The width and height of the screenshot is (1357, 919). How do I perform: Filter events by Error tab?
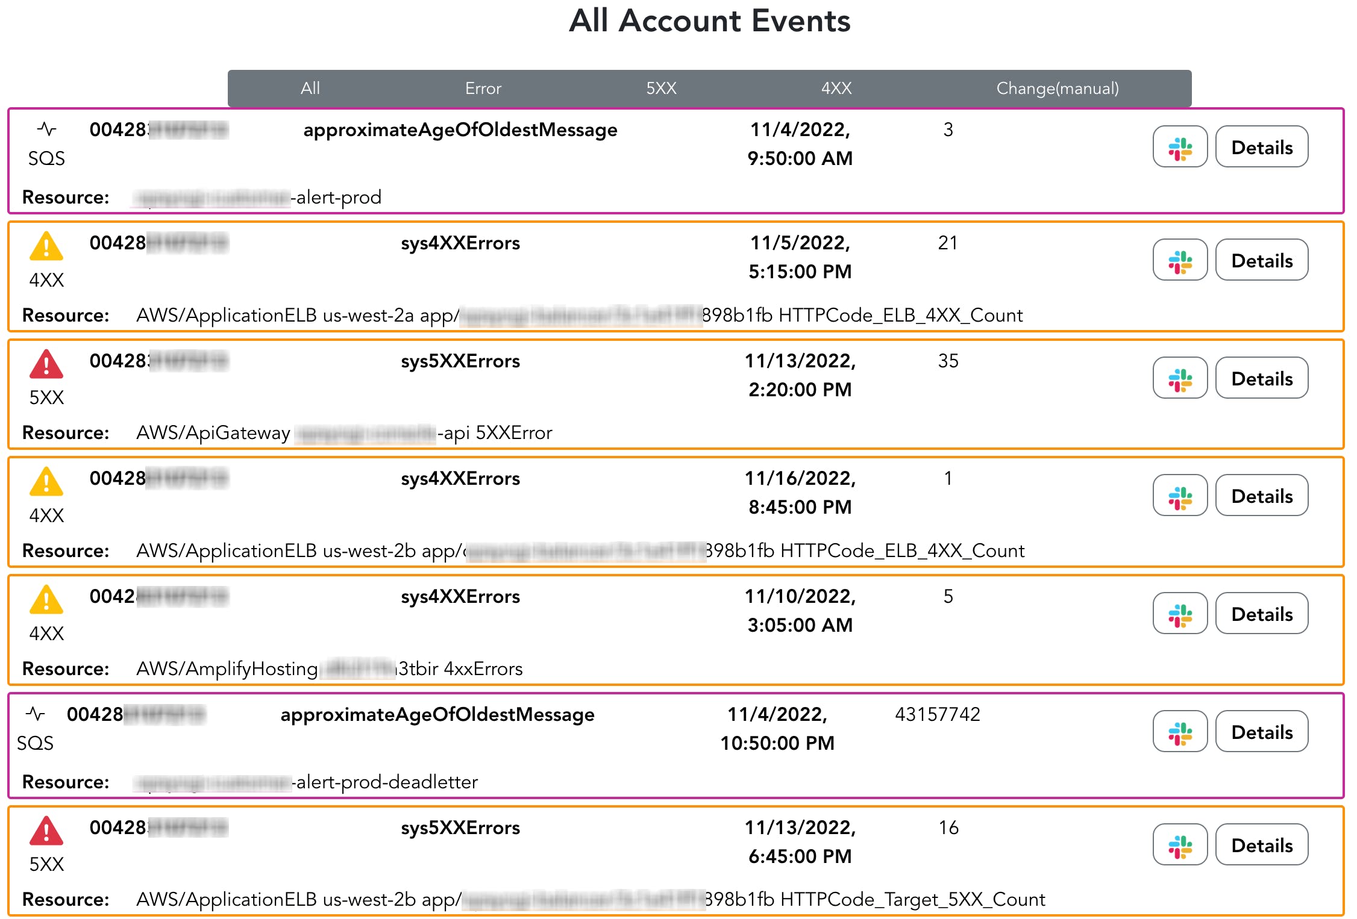[483, 89]
